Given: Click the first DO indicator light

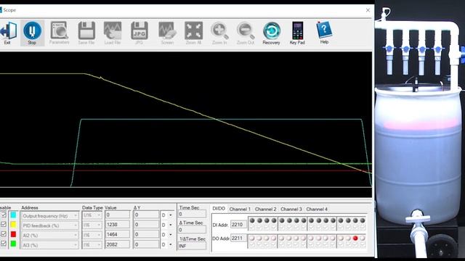Looking at the screenshot, I should tap(252, 238).
